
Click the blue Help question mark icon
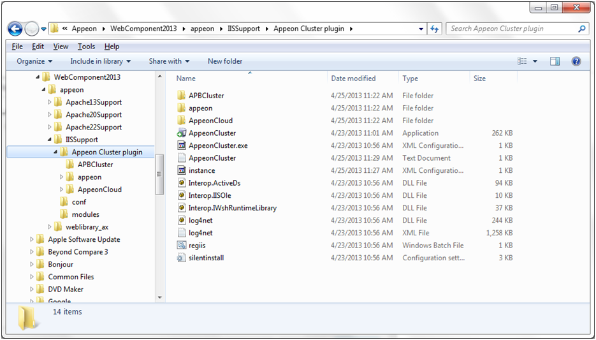[x=576, y=61]
